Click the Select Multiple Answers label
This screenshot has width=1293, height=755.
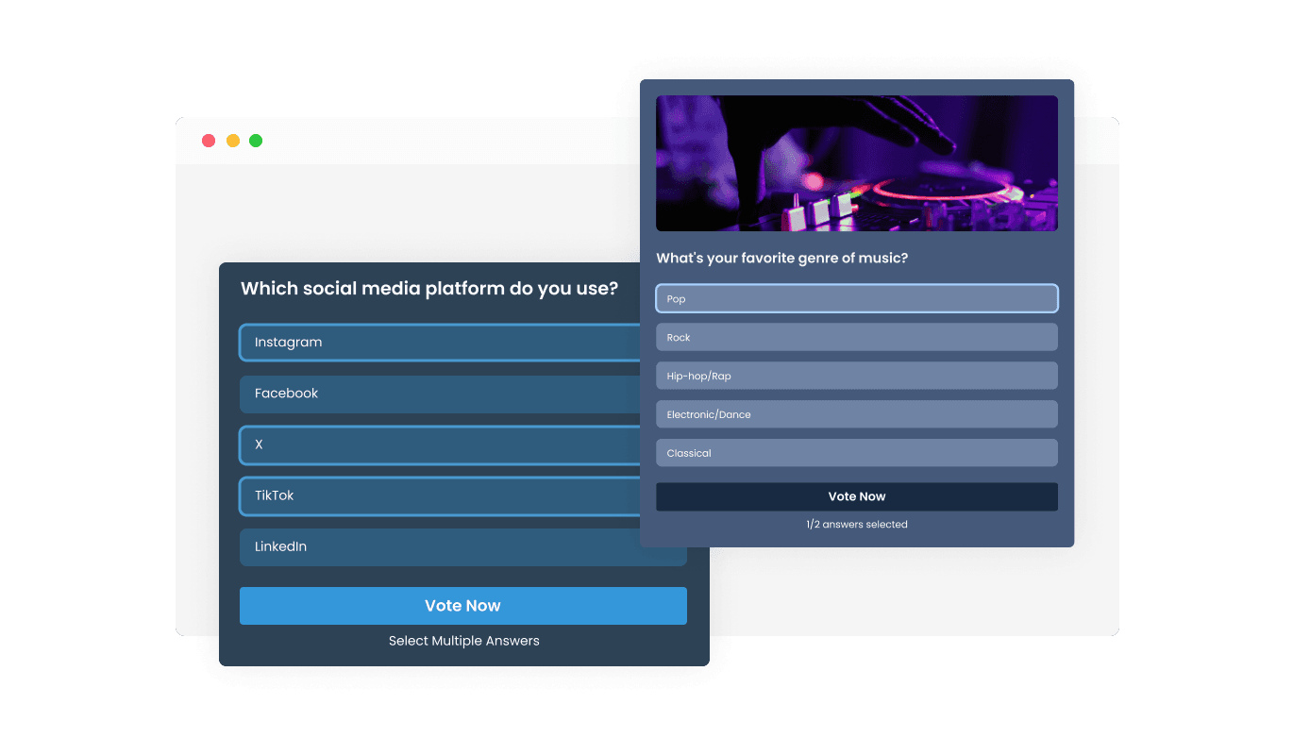463,640
